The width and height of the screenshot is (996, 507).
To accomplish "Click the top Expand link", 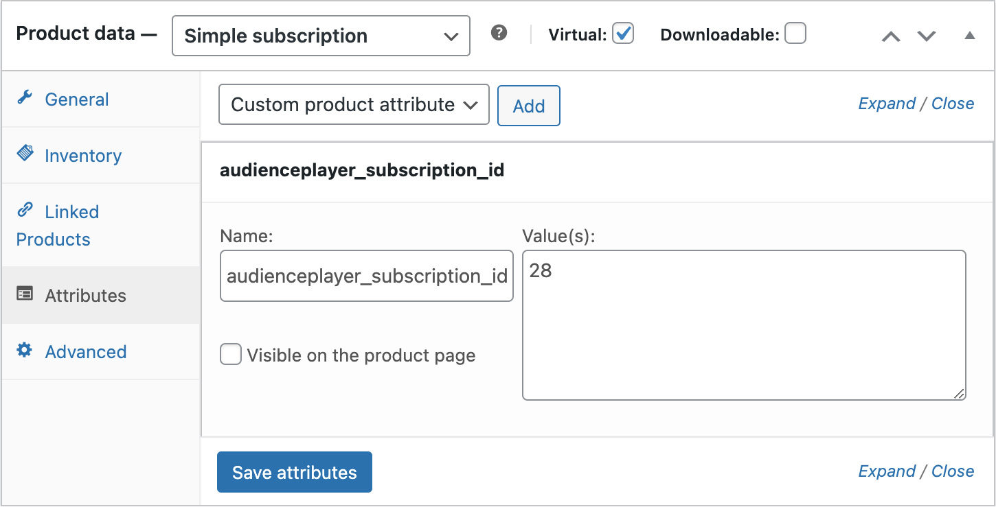I will [x=887, y=104].
